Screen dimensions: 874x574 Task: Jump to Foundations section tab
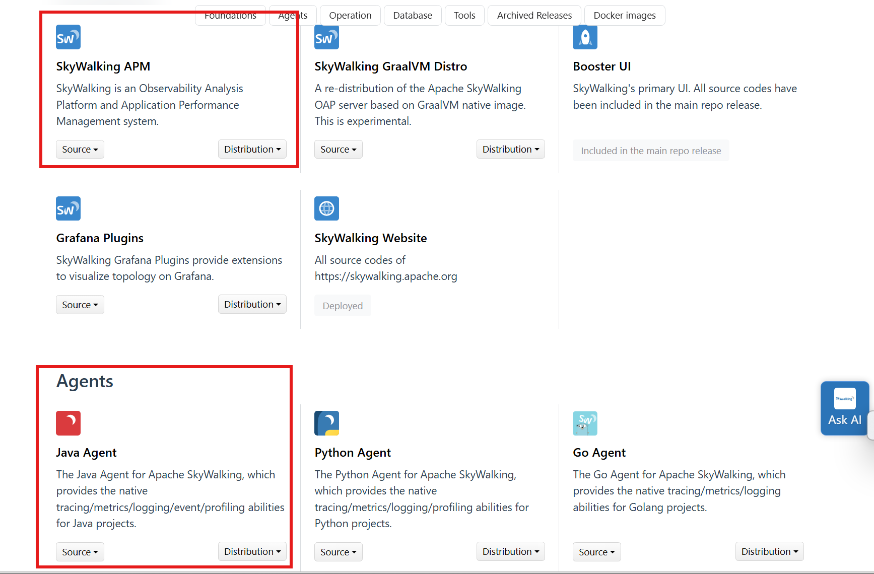(x=230, y=16)
